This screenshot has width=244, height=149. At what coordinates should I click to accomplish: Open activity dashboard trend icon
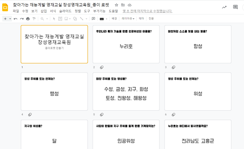pos(224,7)
